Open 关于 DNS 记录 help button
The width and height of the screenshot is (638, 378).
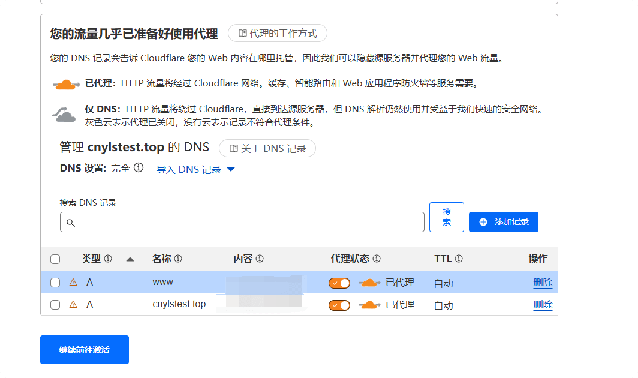click(x=267, y=149)
